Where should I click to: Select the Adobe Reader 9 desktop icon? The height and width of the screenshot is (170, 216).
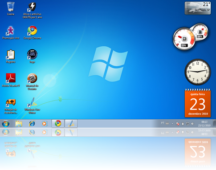[11, 80]
